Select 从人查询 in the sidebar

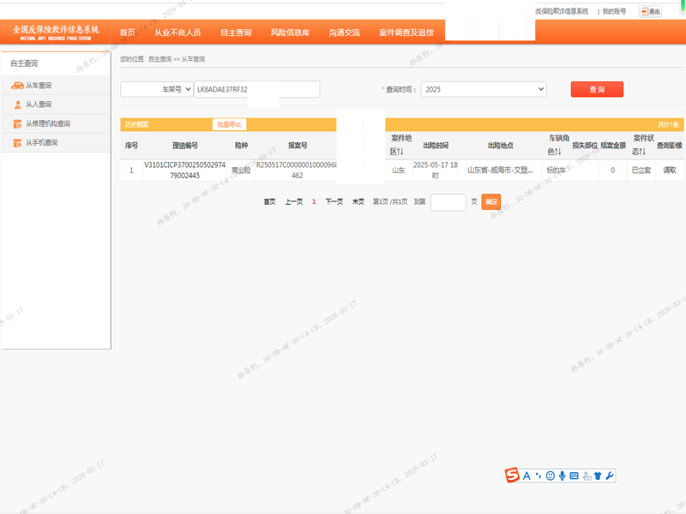pos(56,105)
